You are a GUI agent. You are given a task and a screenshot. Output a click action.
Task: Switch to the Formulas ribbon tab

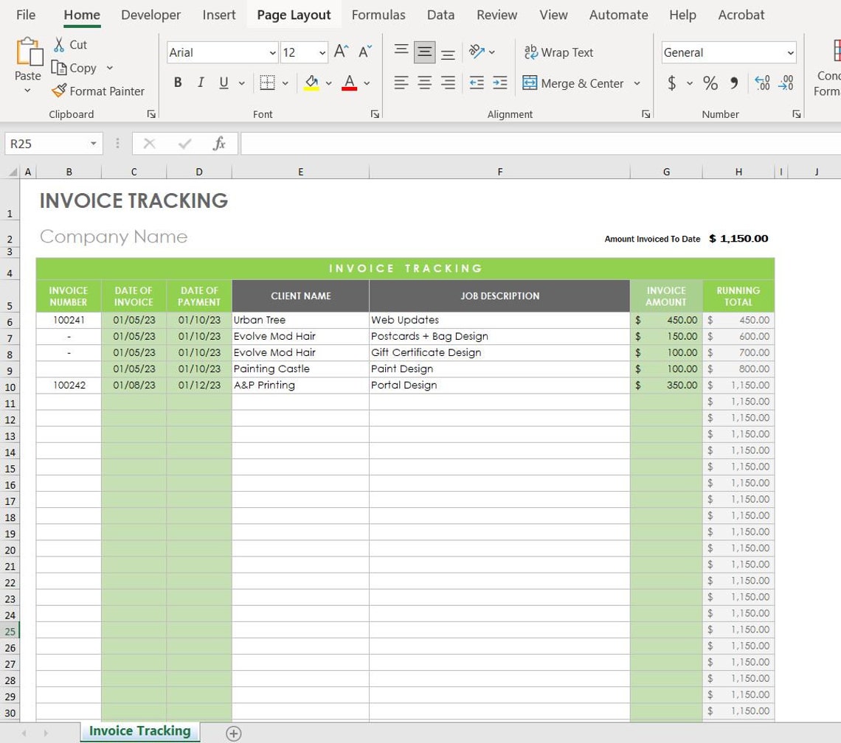[x=378, y=14]
